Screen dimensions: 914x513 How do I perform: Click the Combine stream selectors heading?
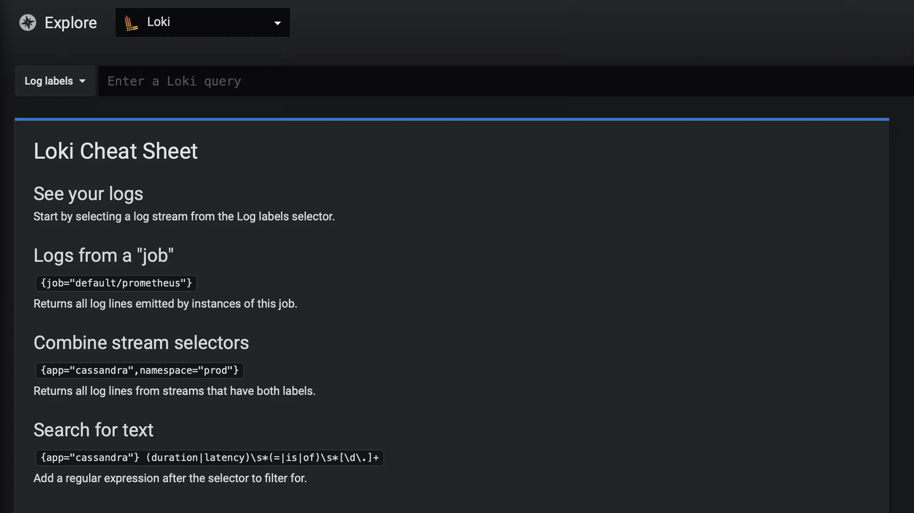coord(141,342)
